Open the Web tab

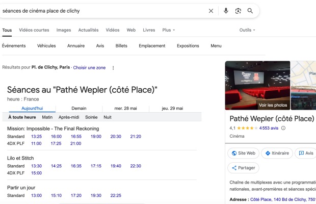(x=131, y=30)
